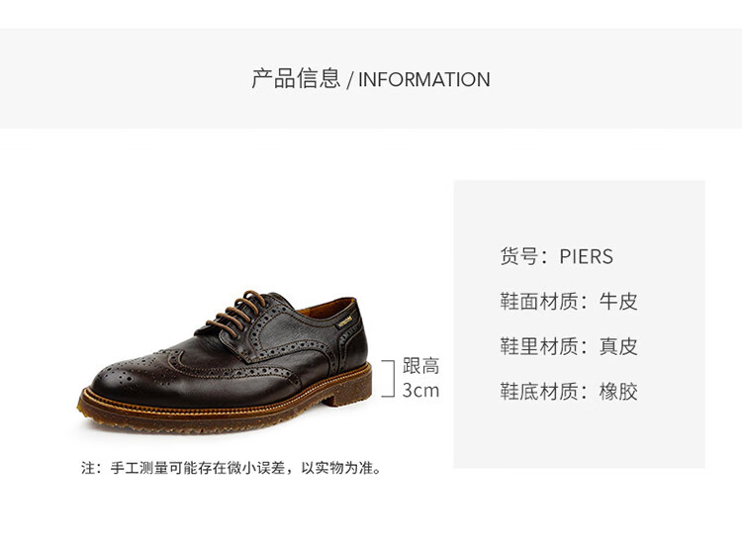The image size is (742, 550).
Task: Select the 货号: PIERS text line
Action: click(556, 256)
